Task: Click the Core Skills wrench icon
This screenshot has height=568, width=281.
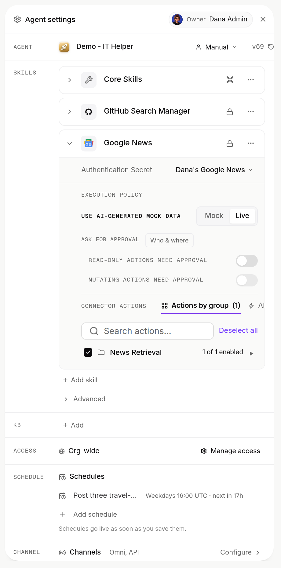Action: point(89,80)
